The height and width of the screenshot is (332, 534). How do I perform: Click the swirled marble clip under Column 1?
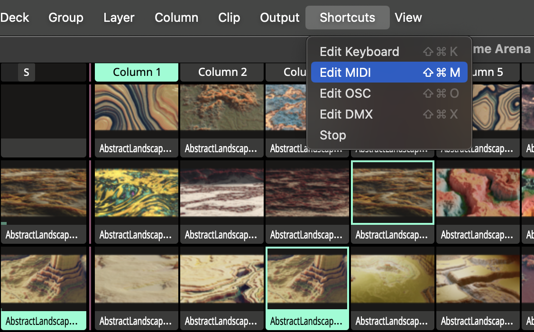(x=137, y=108)
